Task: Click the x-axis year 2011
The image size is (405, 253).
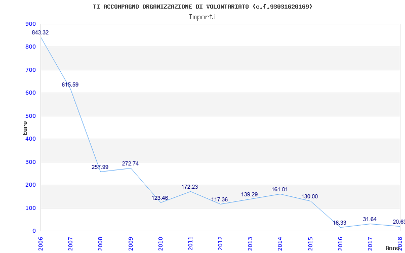Action: coord(190,244)
